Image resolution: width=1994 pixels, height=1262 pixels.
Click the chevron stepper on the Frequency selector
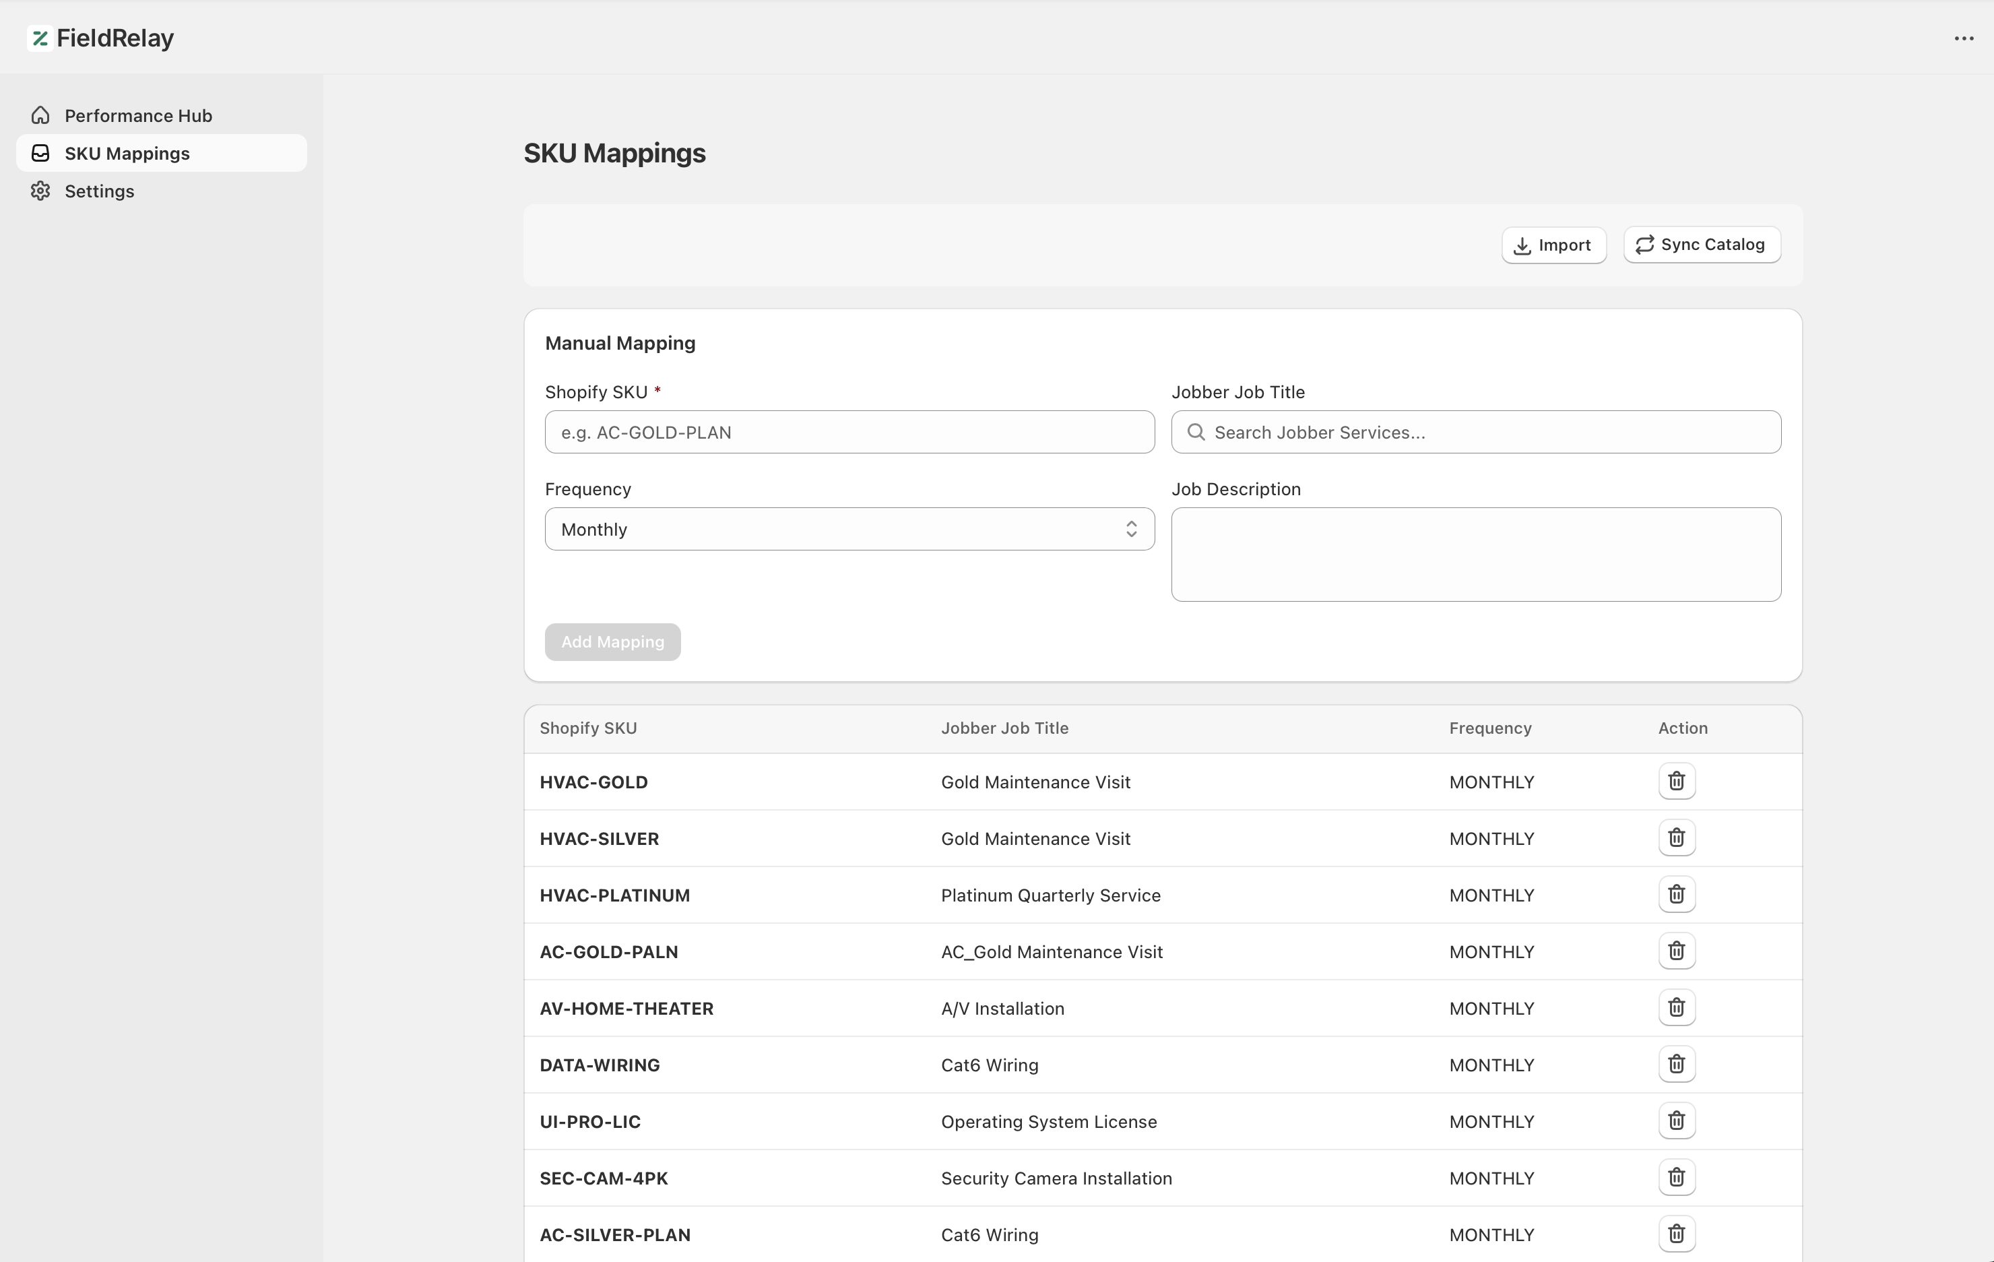click(x=1132, y=529)
